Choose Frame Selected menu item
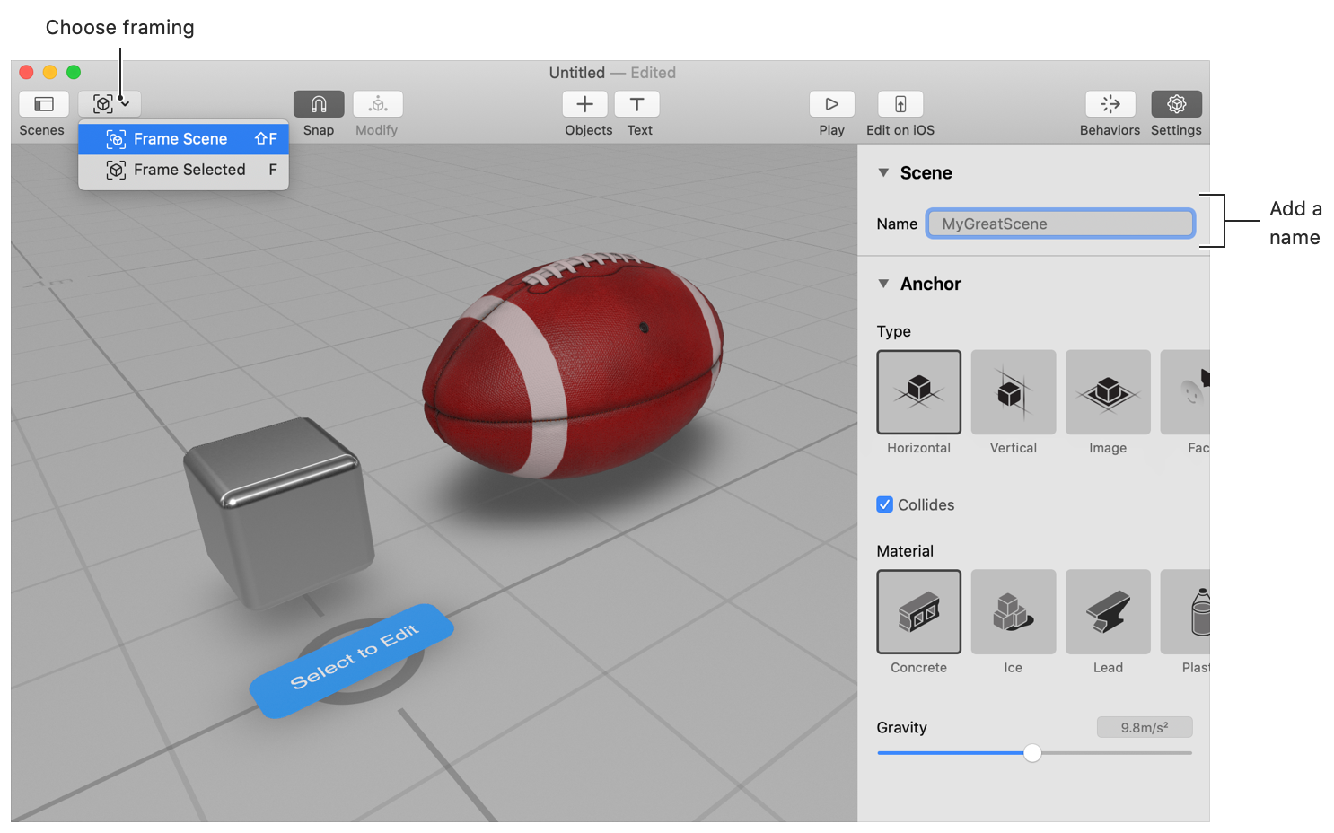The height and width of the screenshot is (833, 1334). click(x=183, y=170)
